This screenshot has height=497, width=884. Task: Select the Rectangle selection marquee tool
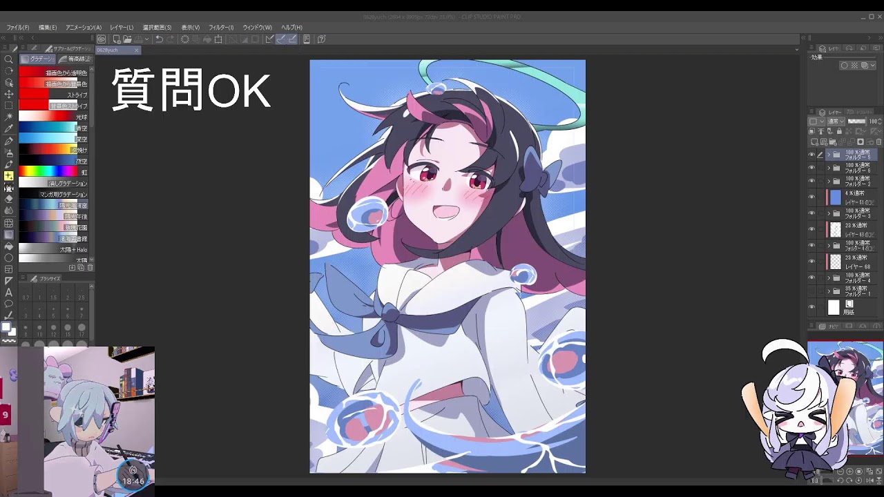(x=8, y=106)
